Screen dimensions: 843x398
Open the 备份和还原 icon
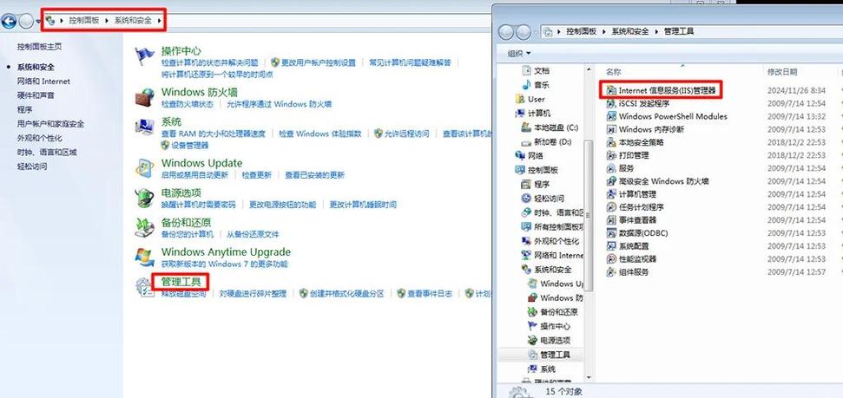pyautogui.click(x=144, y=227)
